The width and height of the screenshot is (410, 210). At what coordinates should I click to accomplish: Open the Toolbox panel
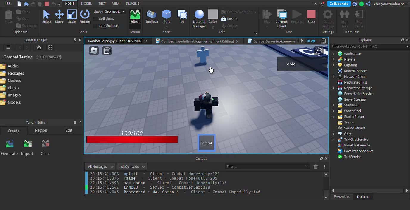152,17
